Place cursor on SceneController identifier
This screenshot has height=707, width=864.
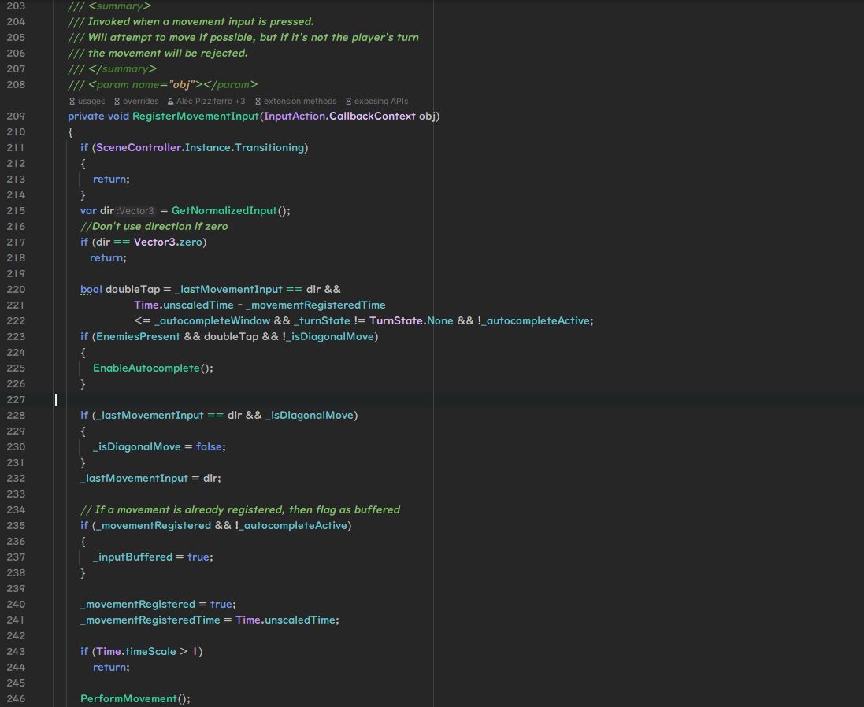click(x=139, y=148)
